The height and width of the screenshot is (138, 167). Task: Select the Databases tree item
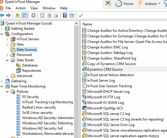tap(30, 65)
